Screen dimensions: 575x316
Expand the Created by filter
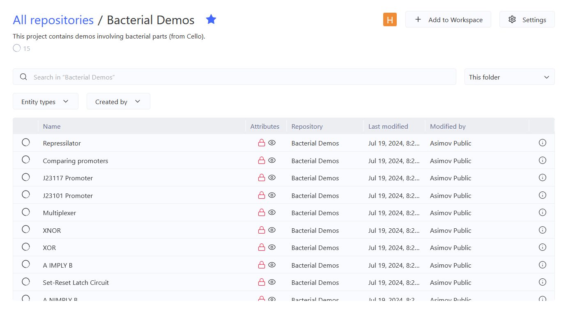point(118,102)
